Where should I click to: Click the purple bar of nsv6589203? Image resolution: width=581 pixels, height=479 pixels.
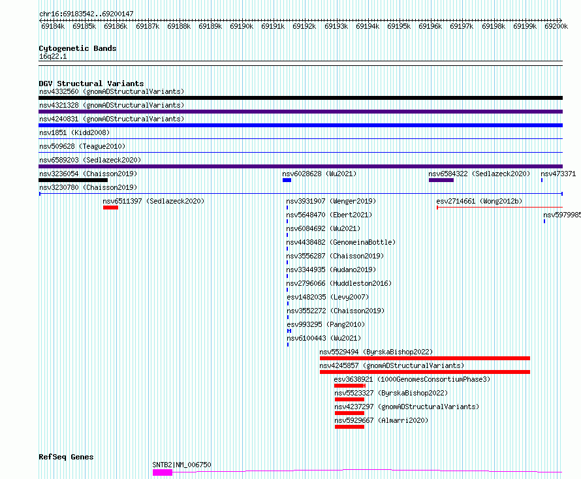pos(300,166)
